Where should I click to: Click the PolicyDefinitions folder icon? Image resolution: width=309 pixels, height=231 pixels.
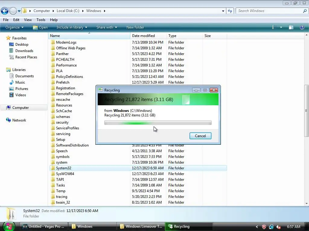point(53,77)
